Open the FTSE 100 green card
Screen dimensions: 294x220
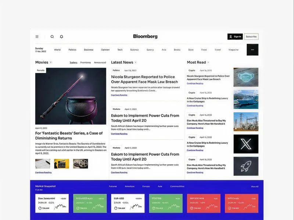(166, 203)
